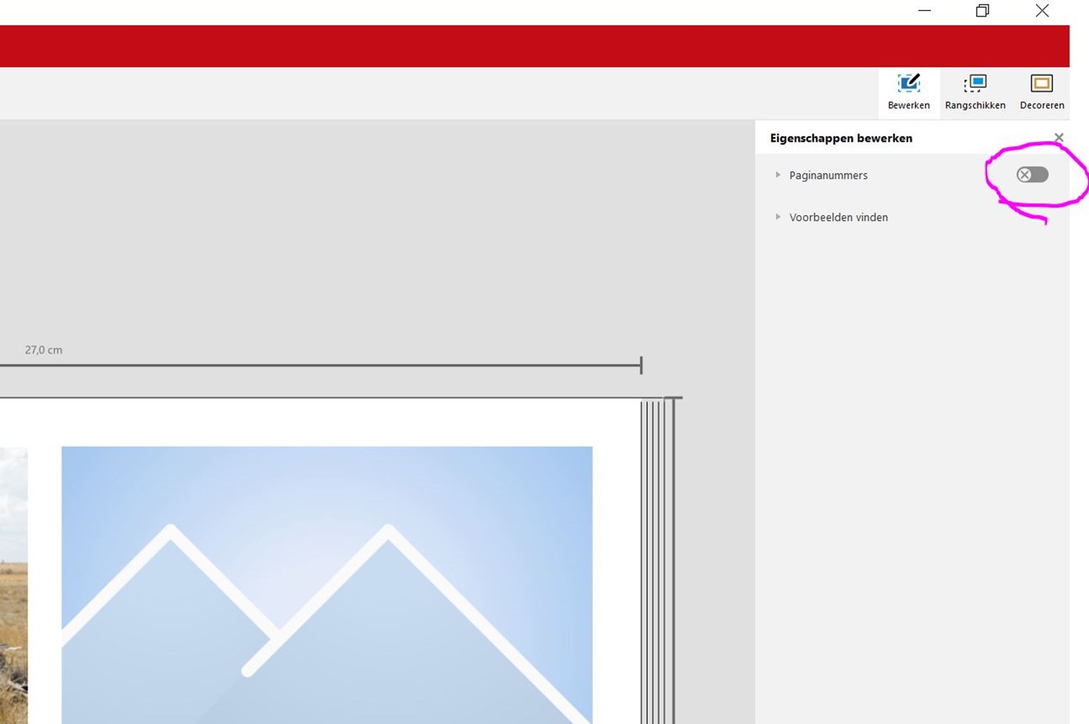Close the Eigenschappen bewerken panel
1089x724 pixels.
click(1059, 138)
